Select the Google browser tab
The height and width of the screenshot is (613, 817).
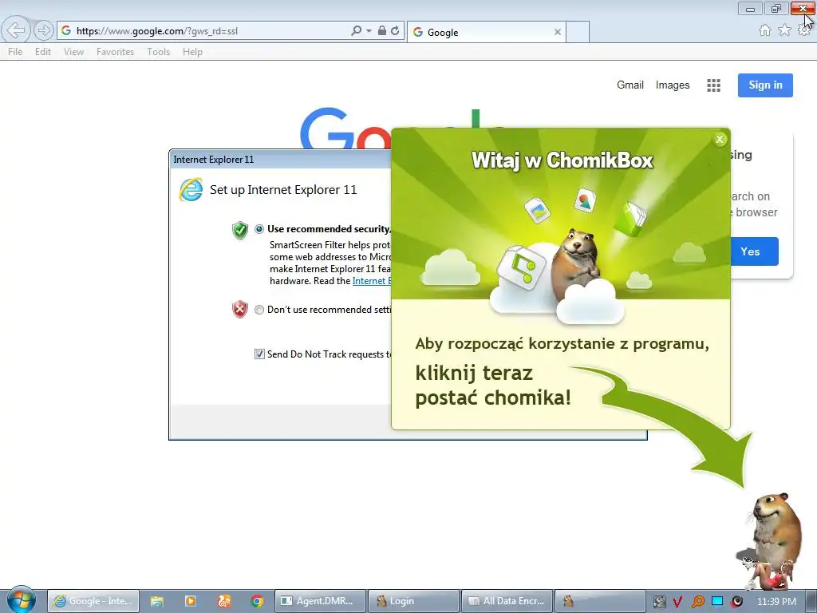486,32
